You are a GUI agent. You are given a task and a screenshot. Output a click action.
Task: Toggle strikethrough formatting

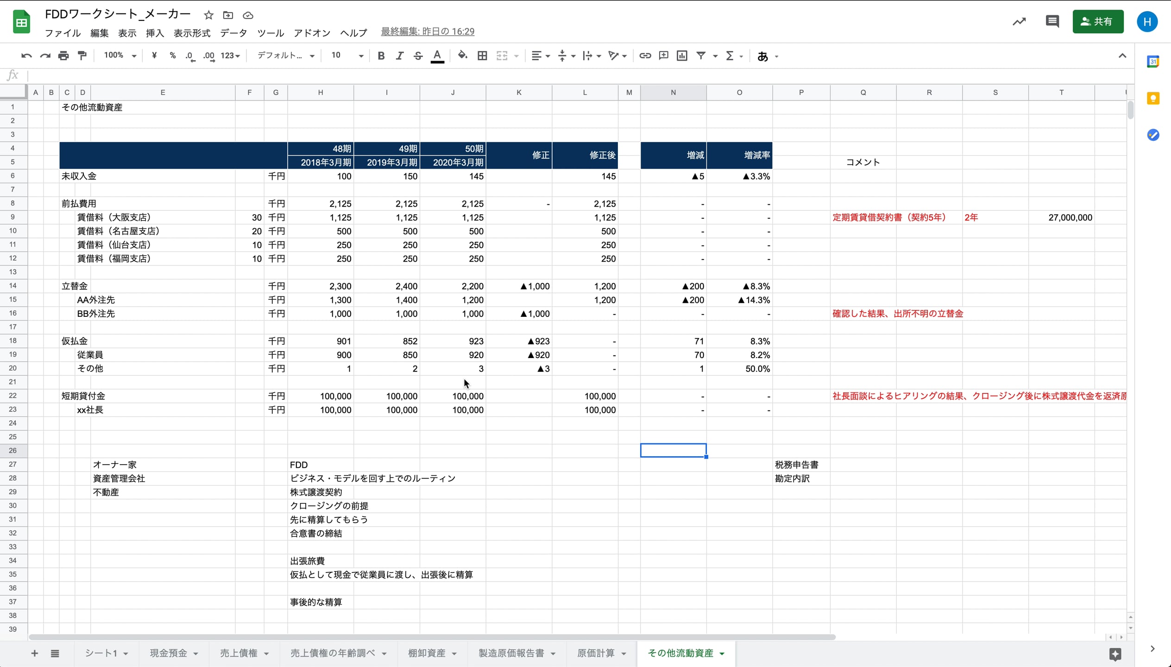tap(418, 56)
